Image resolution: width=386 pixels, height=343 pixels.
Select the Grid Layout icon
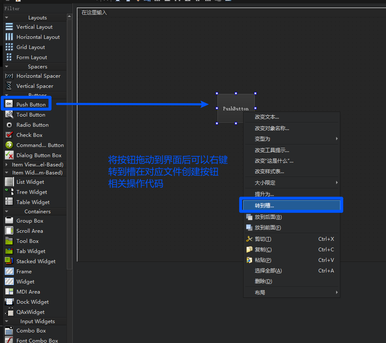click(9, 47)
